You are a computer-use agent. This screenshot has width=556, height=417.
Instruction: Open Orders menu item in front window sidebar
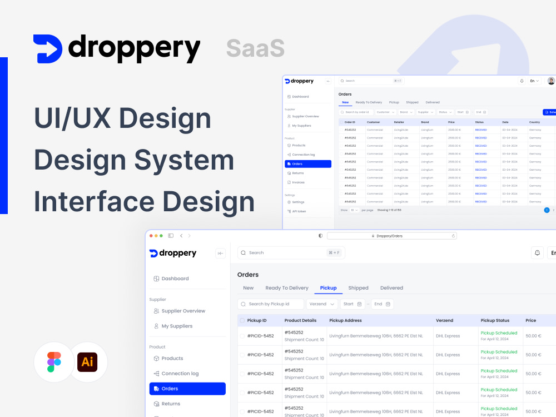coord(187,389)
